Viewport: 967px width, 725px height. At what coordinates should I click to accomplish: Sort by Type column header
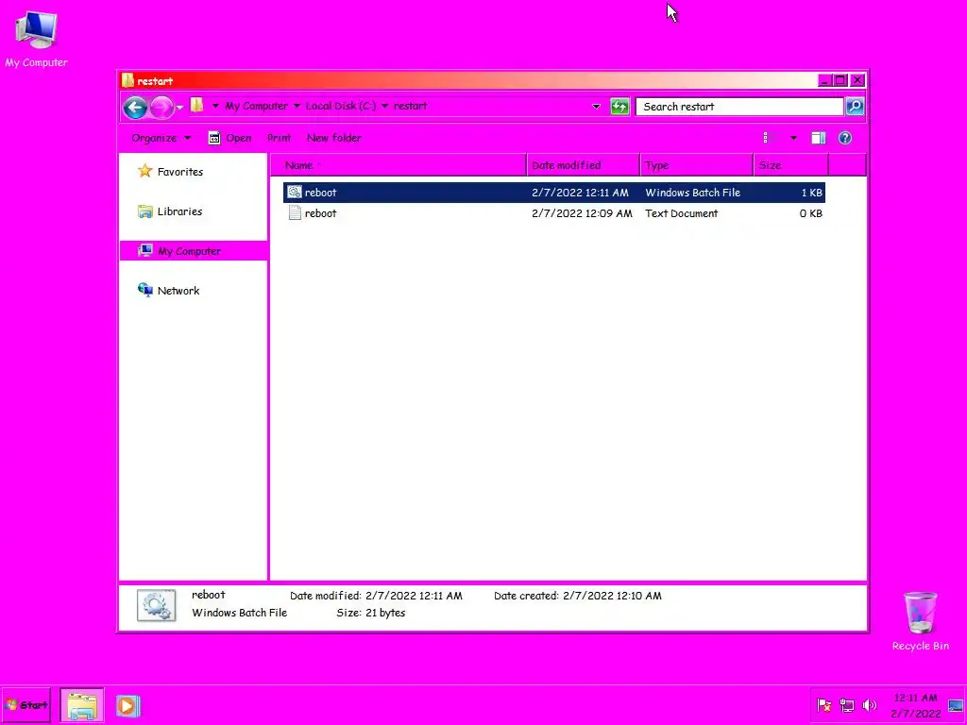(x=697, y=165)
